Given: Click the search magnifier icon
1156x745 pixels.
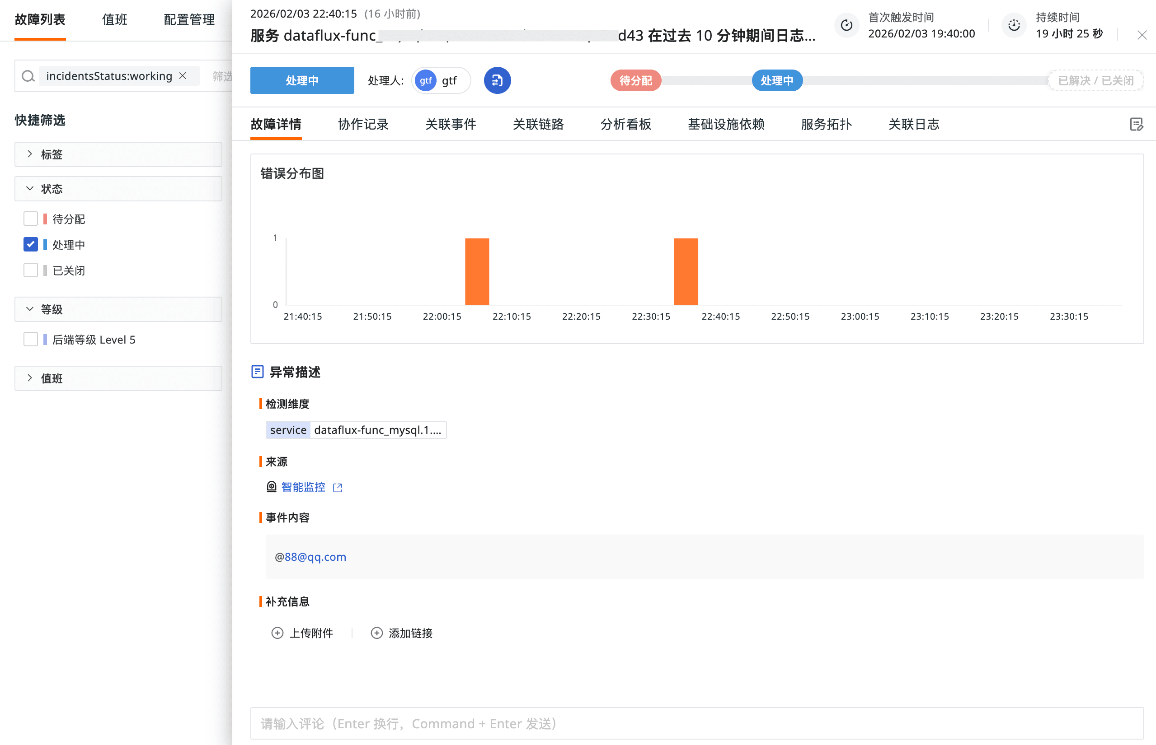Looking at the screenshot, I should coord(28,76).
